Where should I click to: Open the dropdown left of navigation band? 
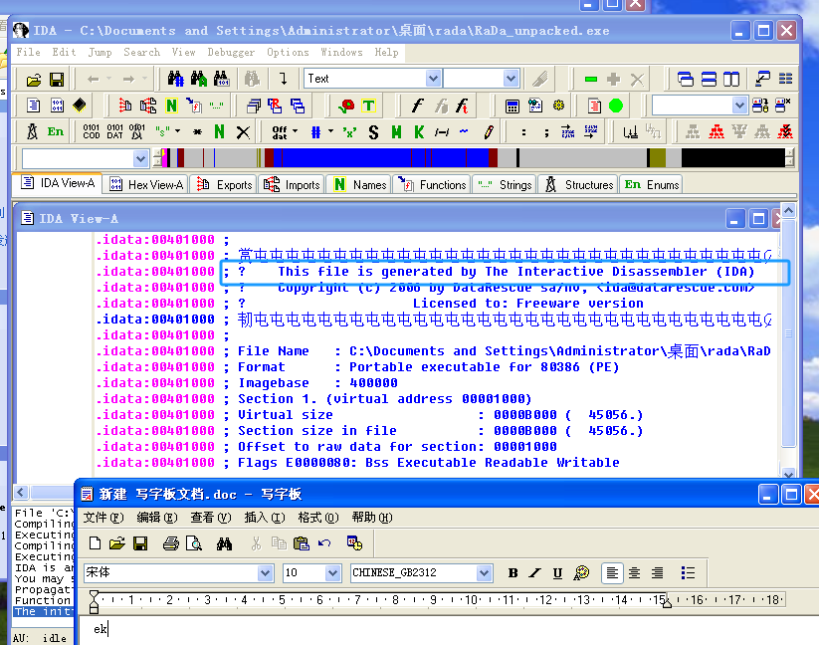tap(140, 158)
